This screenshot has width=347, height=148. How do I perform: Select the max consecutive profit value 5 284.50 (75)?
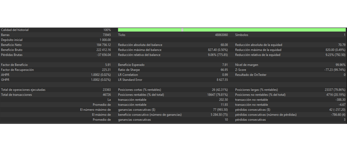219,115
